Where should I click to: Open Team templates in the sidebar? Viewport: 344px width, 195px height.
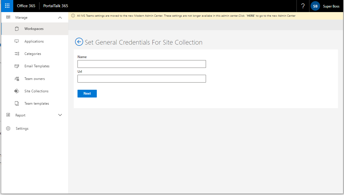point(37,104)
